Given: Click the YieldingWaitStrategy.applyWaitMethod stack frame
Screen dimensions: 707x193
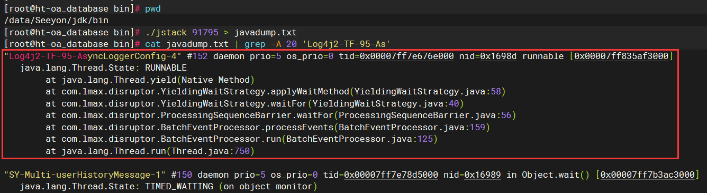Looking at the screenshot, I should (276, 92).
